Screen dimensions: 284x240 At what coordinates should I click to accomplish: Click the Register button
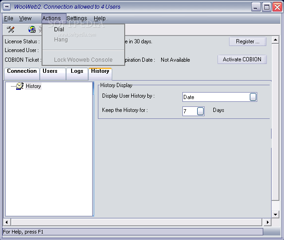(x=248, y=41)
